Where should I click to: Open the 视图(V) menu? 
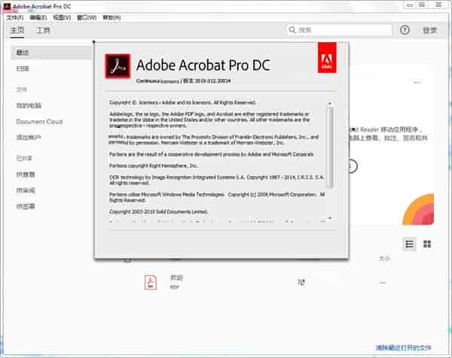[62, 17]
